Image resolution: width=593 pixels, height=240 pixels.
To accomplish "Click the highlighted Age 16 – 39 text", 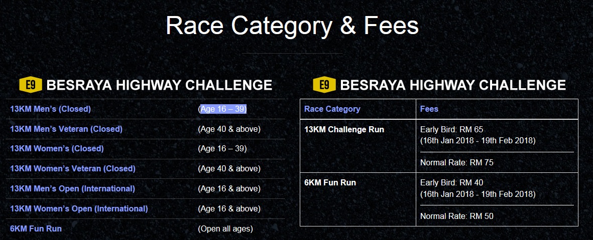I will [x=223, y=109].
